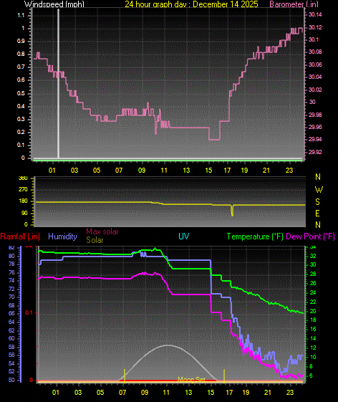Click the 0.1 windspeed axis value
The width and height of the screenshot is (338, 402).
tap(21, 145)
